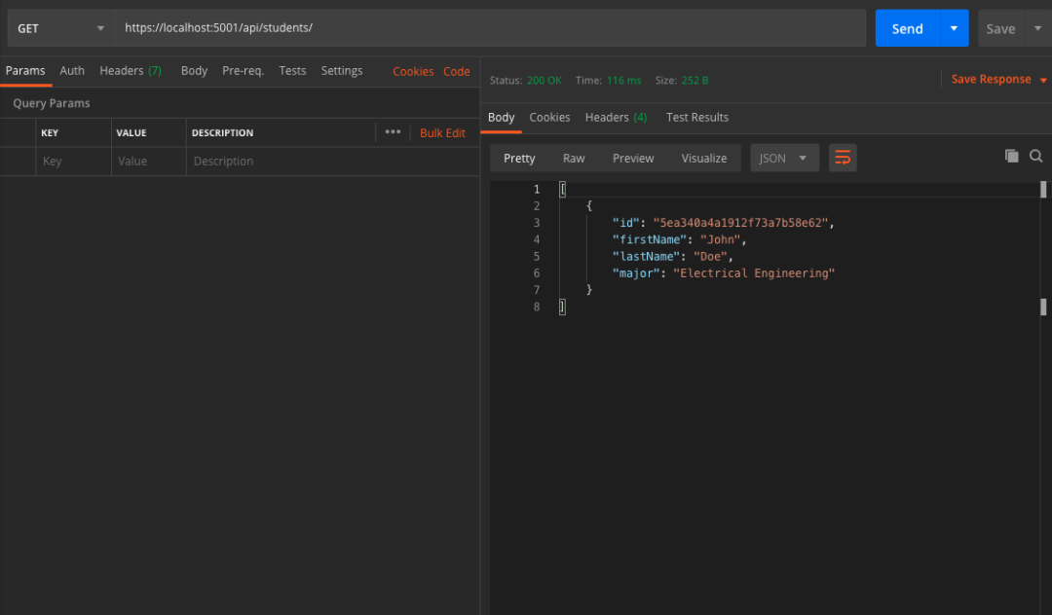Click the request URL field
The width and height of the screenshot is (1052, 615).
(x=490, y=28)
